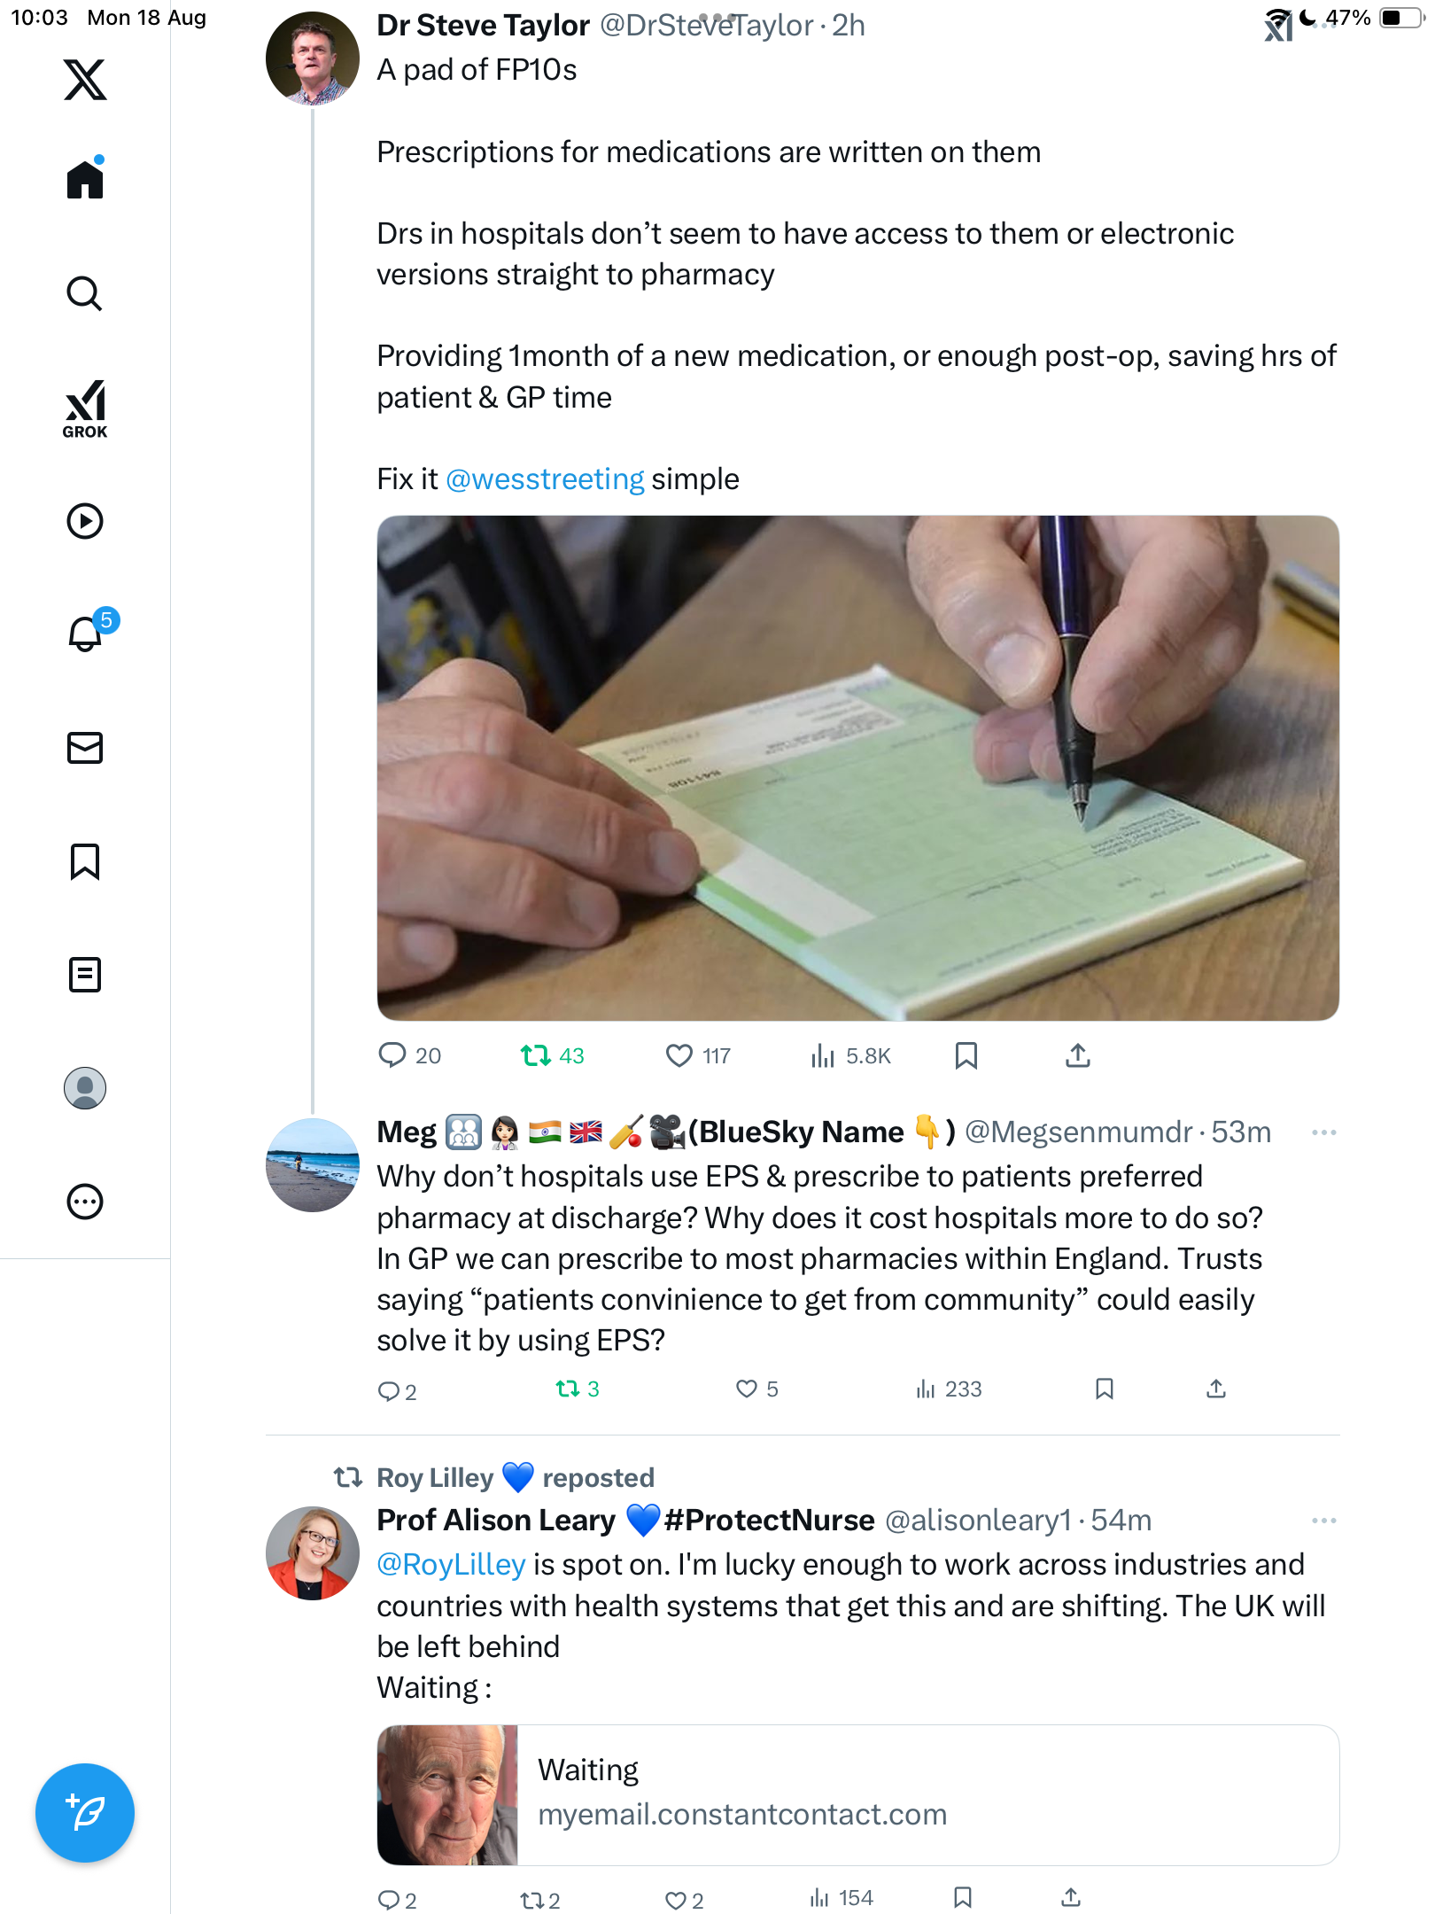The width and height of the screenshot is (1435, 1914).
Task: Open Lists icon in sidebar
Action: tap(85, 975)
